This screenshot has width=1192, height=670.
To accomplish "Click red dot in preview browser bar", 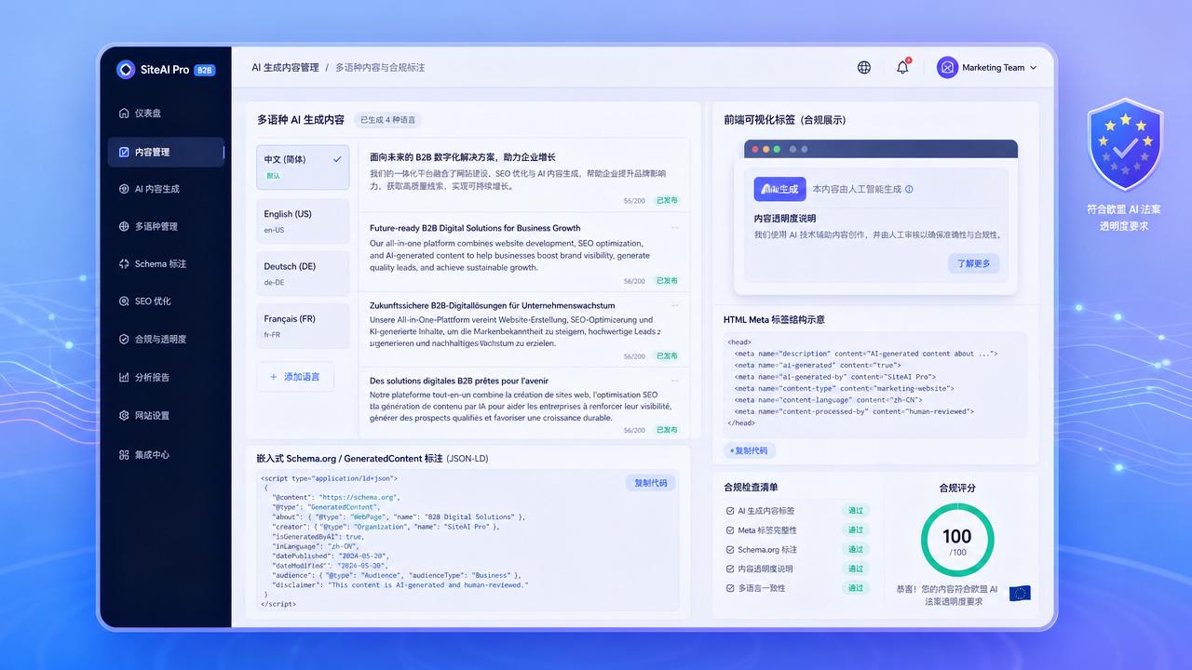I will pyautogui.click(x=754, y=149).
